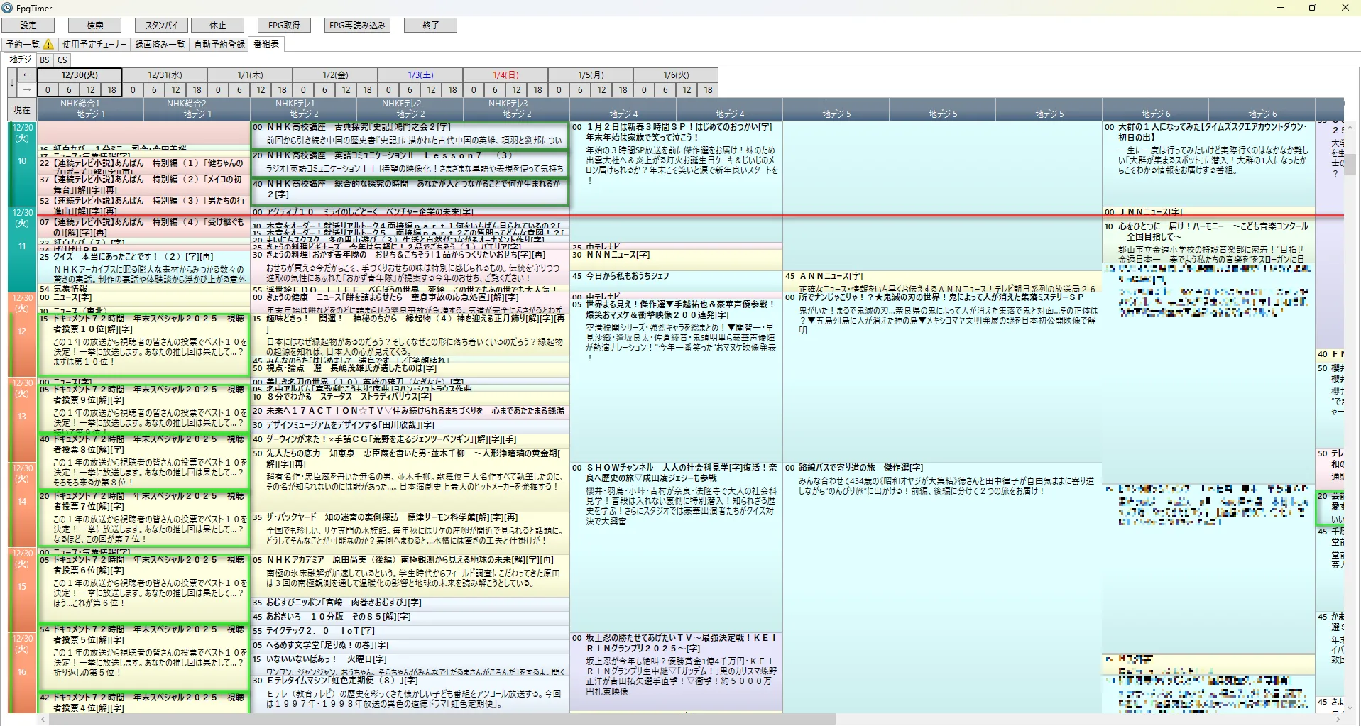
Task: Click the right arrow to go to next day
Action: pyautogui.click(x=27, y=89)
